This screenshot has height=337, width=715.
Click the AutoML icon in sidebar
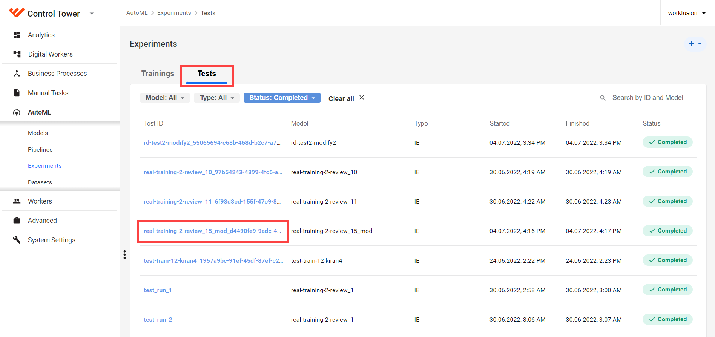pos(17,112)
